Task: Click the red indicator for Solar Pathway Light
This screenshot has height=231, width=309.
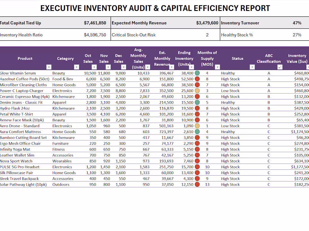Action: pos(197,185)
